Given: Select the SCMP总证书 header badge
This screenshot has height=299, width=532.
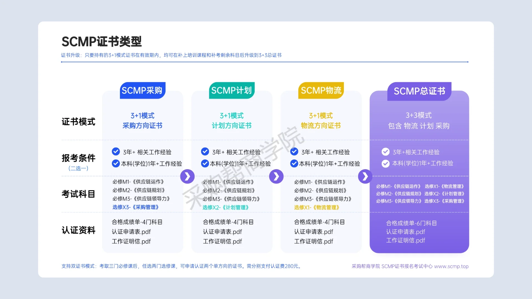Looking at the screenshot, I should pos(419,91).
